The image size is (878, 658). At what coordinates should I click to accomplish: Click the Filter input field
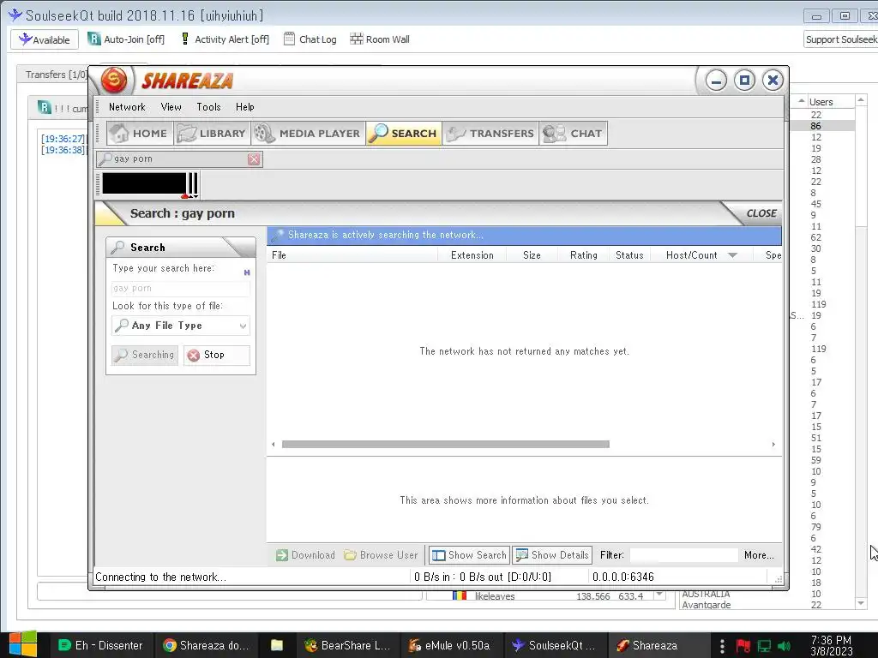click(683, 555)
